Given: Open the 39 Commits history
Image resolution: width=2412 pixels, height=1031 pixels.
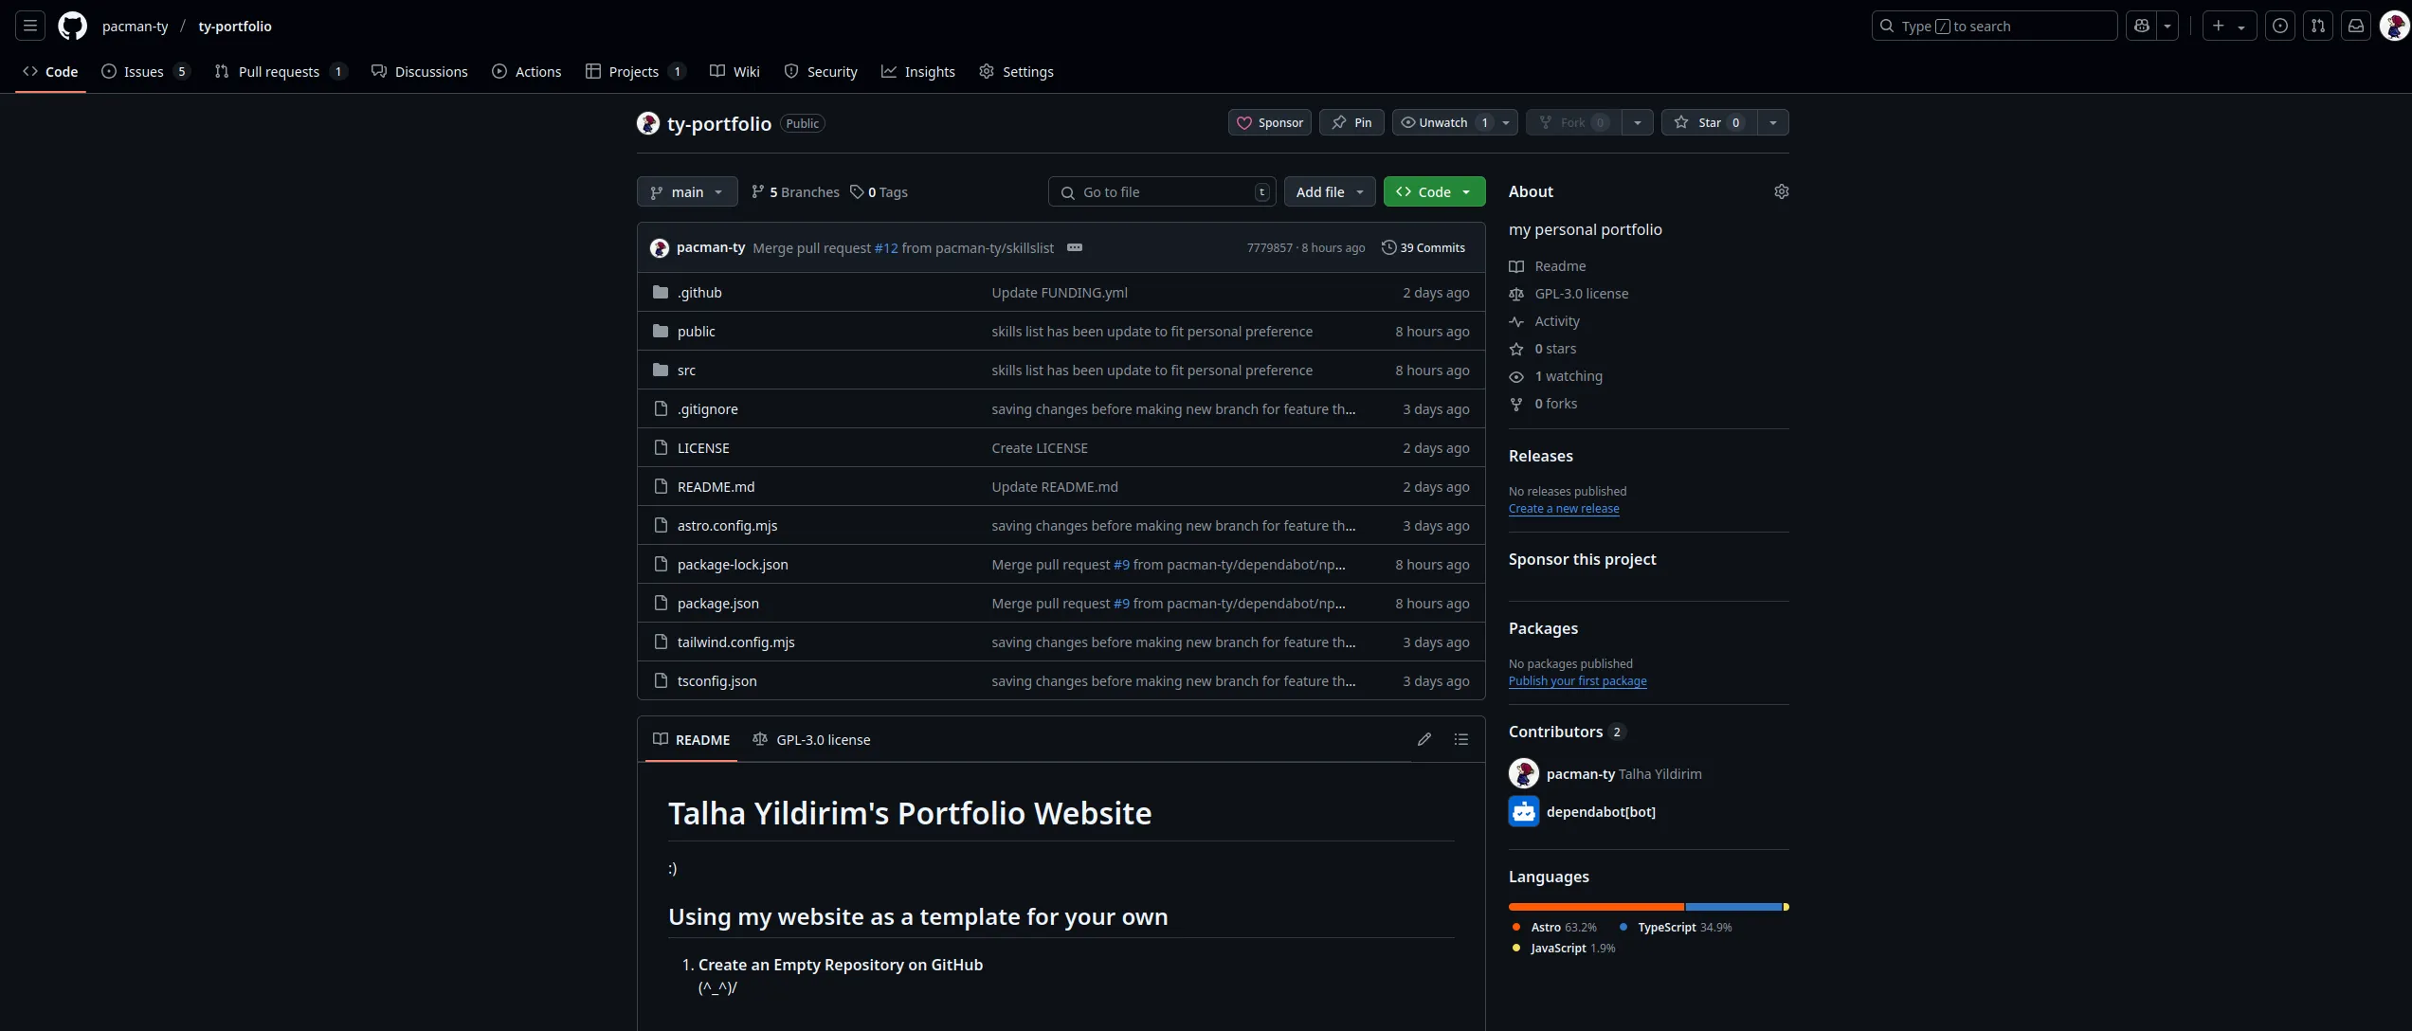Looking at the screenshot, I should tap(1424, 247).
